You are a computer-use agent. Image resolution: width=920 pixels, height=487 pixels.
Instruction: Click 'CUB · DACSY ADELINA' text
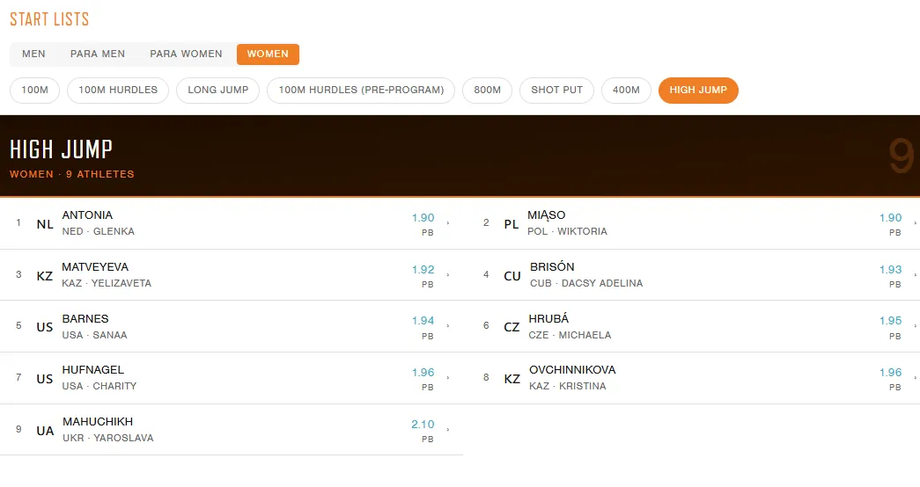point(586,283)
